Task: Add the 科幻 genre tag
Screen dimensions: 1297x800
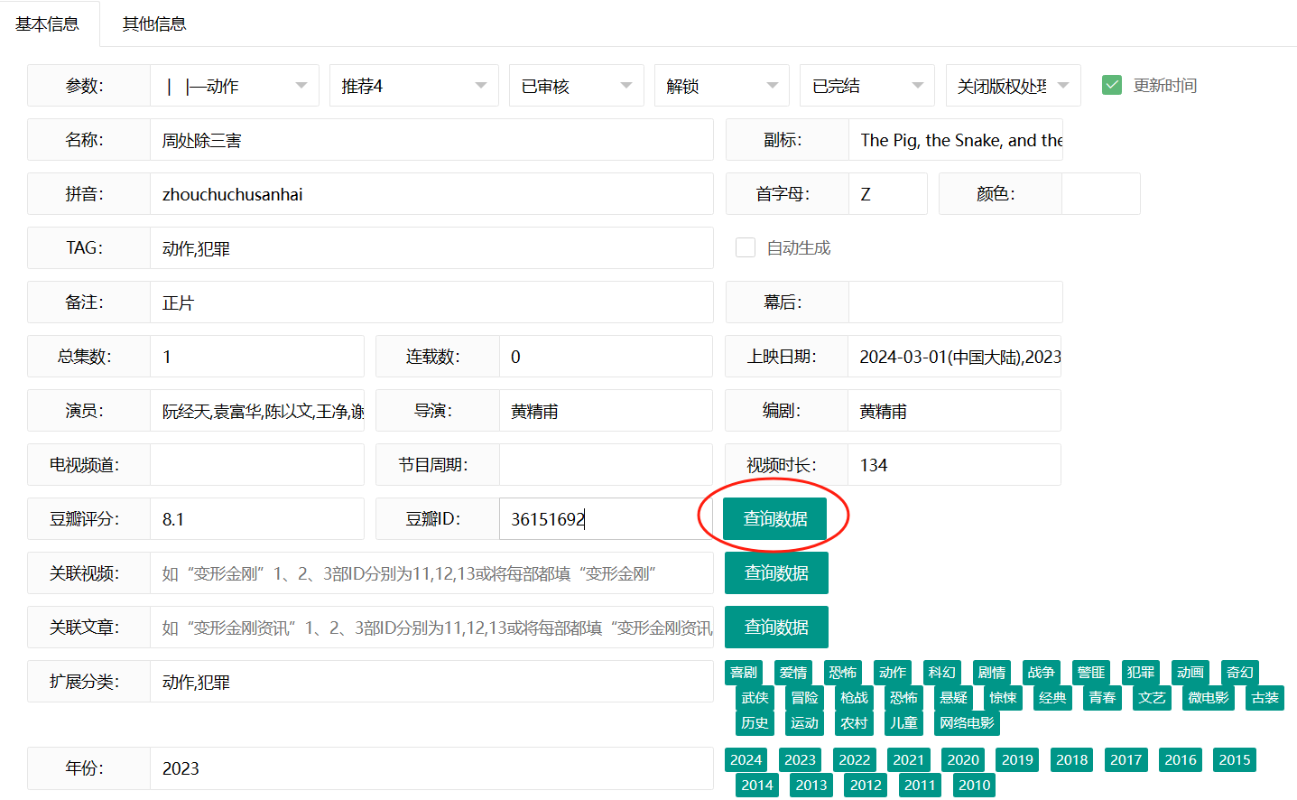Action: point(942,673)
